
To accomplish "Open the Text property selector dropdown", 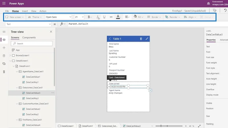I will pyautogui.click(x=28, y=24).
